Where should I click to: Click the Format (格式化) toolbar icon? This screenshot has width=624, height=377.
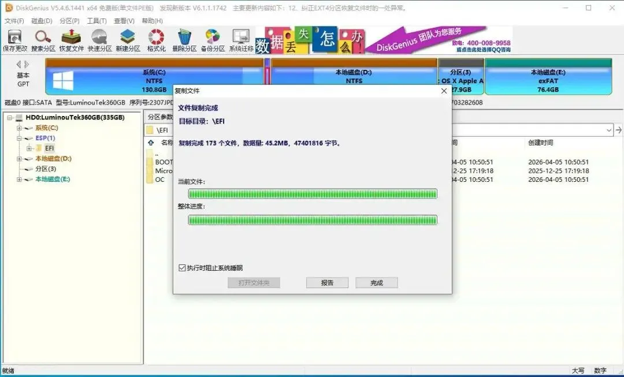[156, 40]
